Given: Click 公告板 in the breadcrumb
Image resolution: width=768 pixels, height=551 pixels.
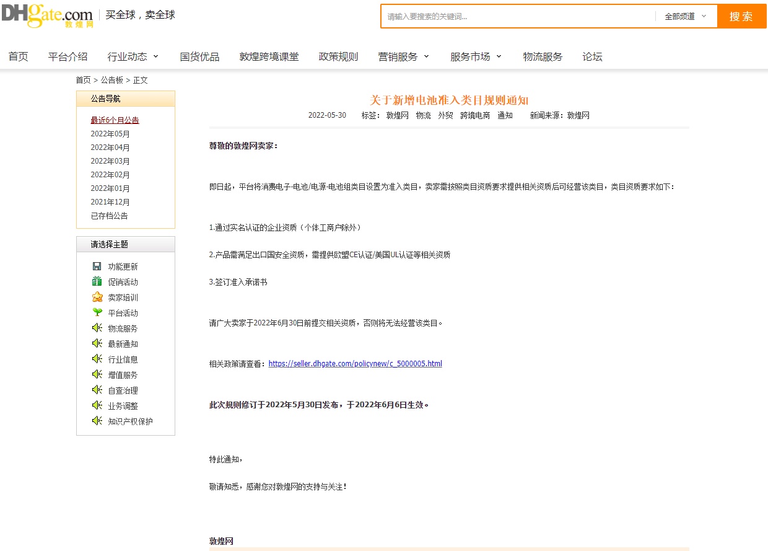Looking at the screenshot, I should 112,80.
